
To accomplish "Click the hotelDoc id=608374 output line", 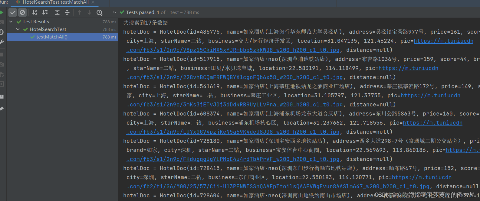I will (301, 114).
